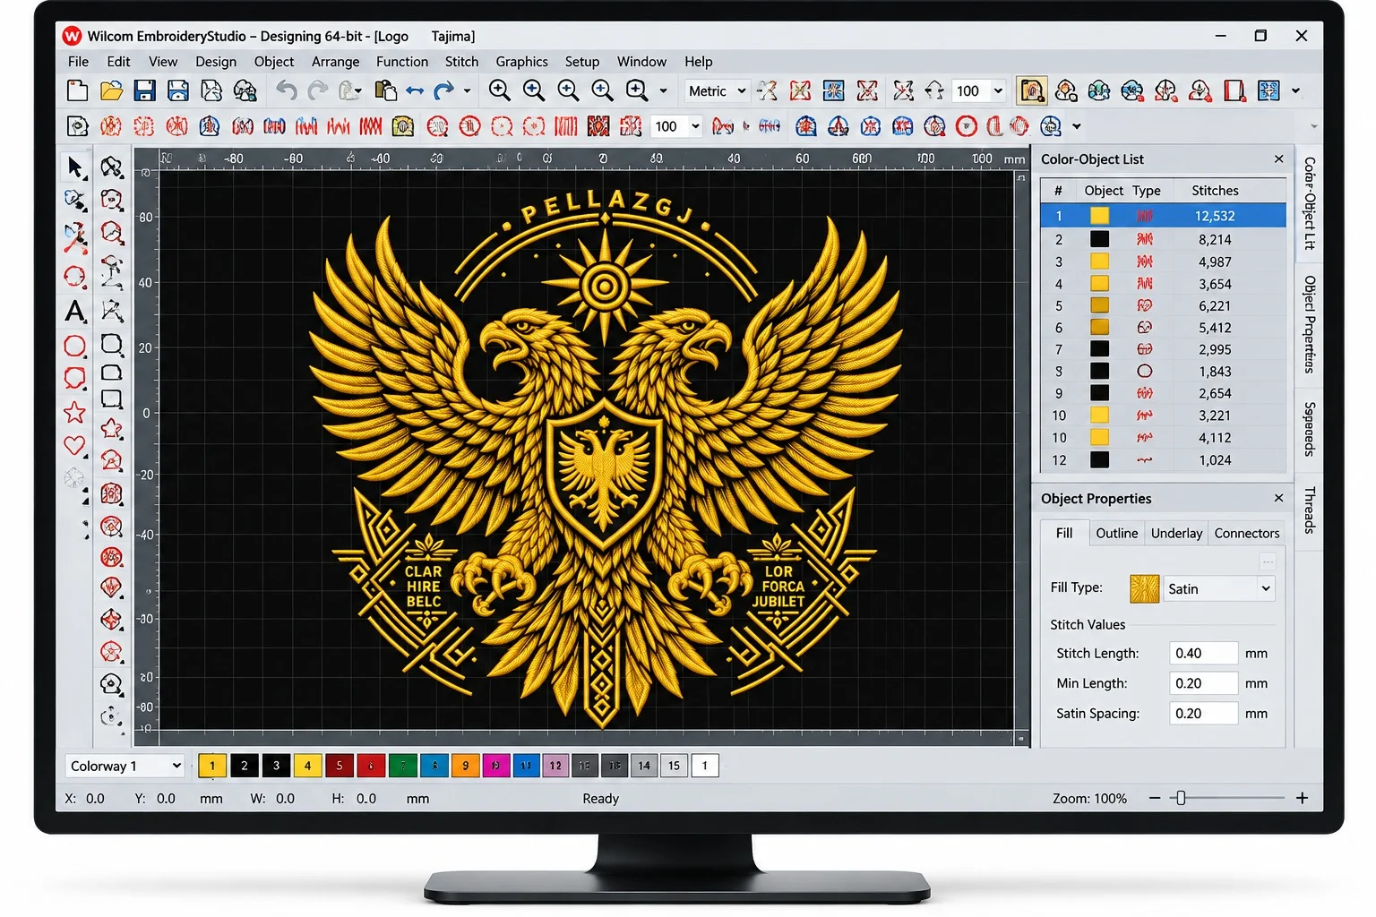Select the object row with 8,214 stitches
This screenshot has height=917, width=1376.
click(x=1163, y=239)
